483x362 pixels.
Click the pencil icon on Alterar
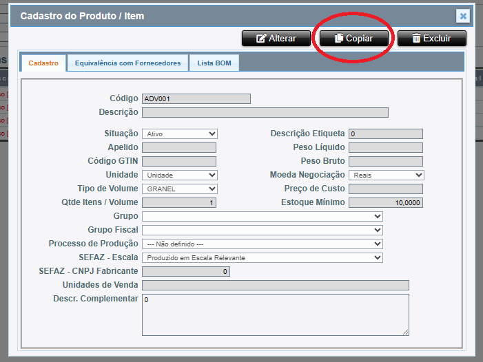pyautogui.click(x=261, y=39)
